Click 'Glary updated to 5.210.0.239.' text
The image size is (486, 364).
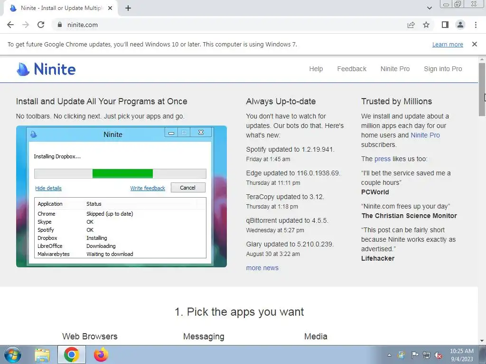pos(290,244)
